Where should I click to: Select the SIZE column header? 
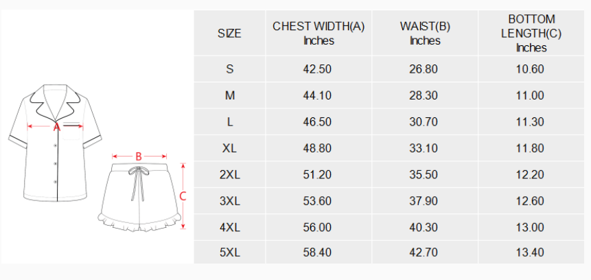(x=229, y=33)
